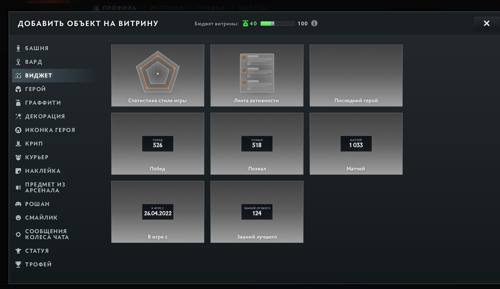Choose the Лента активности widget card

click(257, 76)
